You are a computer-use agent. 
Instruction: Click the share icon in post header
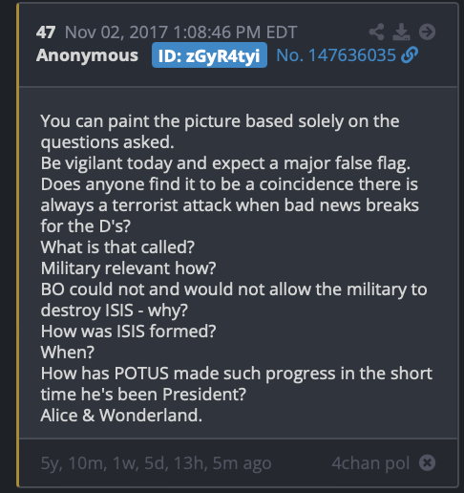click(x=376, y=32)
